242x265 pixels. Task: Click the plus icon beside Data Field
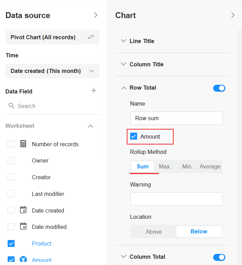(x=93, y=91)
